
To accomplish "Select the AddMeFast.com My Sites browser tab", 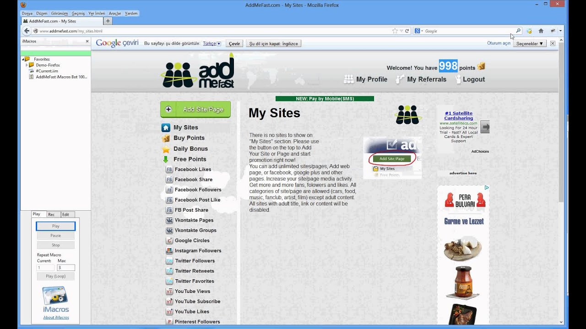I will pos(62,21).
